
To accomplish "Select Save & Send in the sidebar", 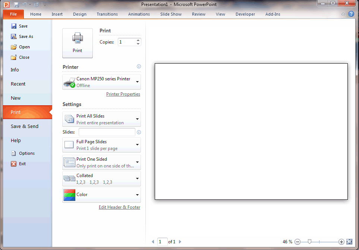I will pyautogui.click(x=24, y=126).
